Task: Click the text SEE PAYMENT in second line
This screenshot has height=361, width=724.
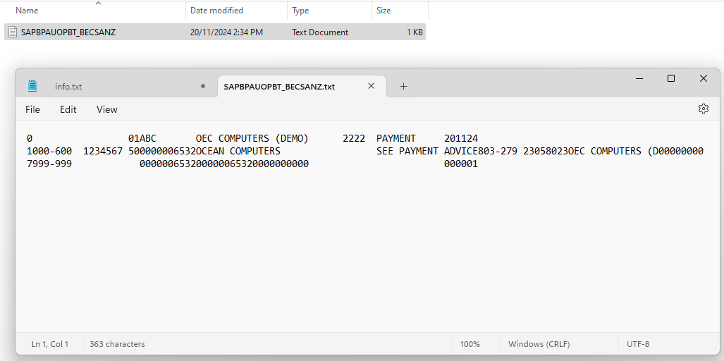Action: pos(407,151)
